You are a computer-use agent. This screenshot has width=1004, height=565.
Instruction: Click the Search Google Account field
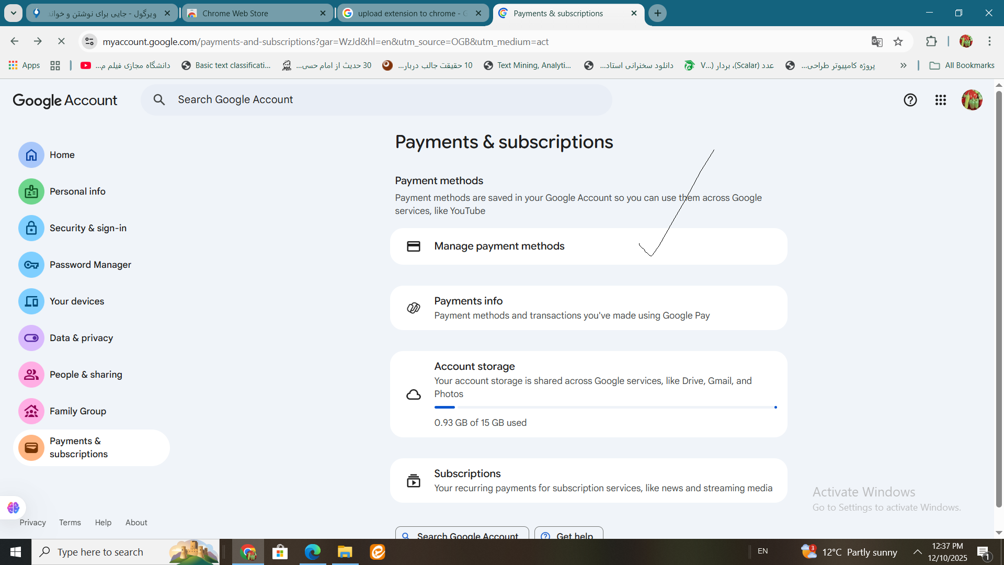[376, 100]
